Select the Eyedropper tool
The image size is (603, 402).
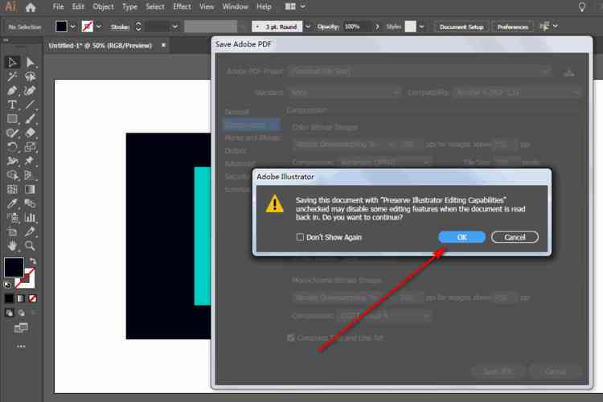(12, 203)
